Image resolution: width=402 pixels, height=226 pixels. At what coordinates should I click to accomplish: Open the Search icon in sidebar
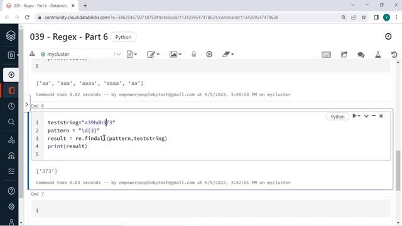point(11,122)
